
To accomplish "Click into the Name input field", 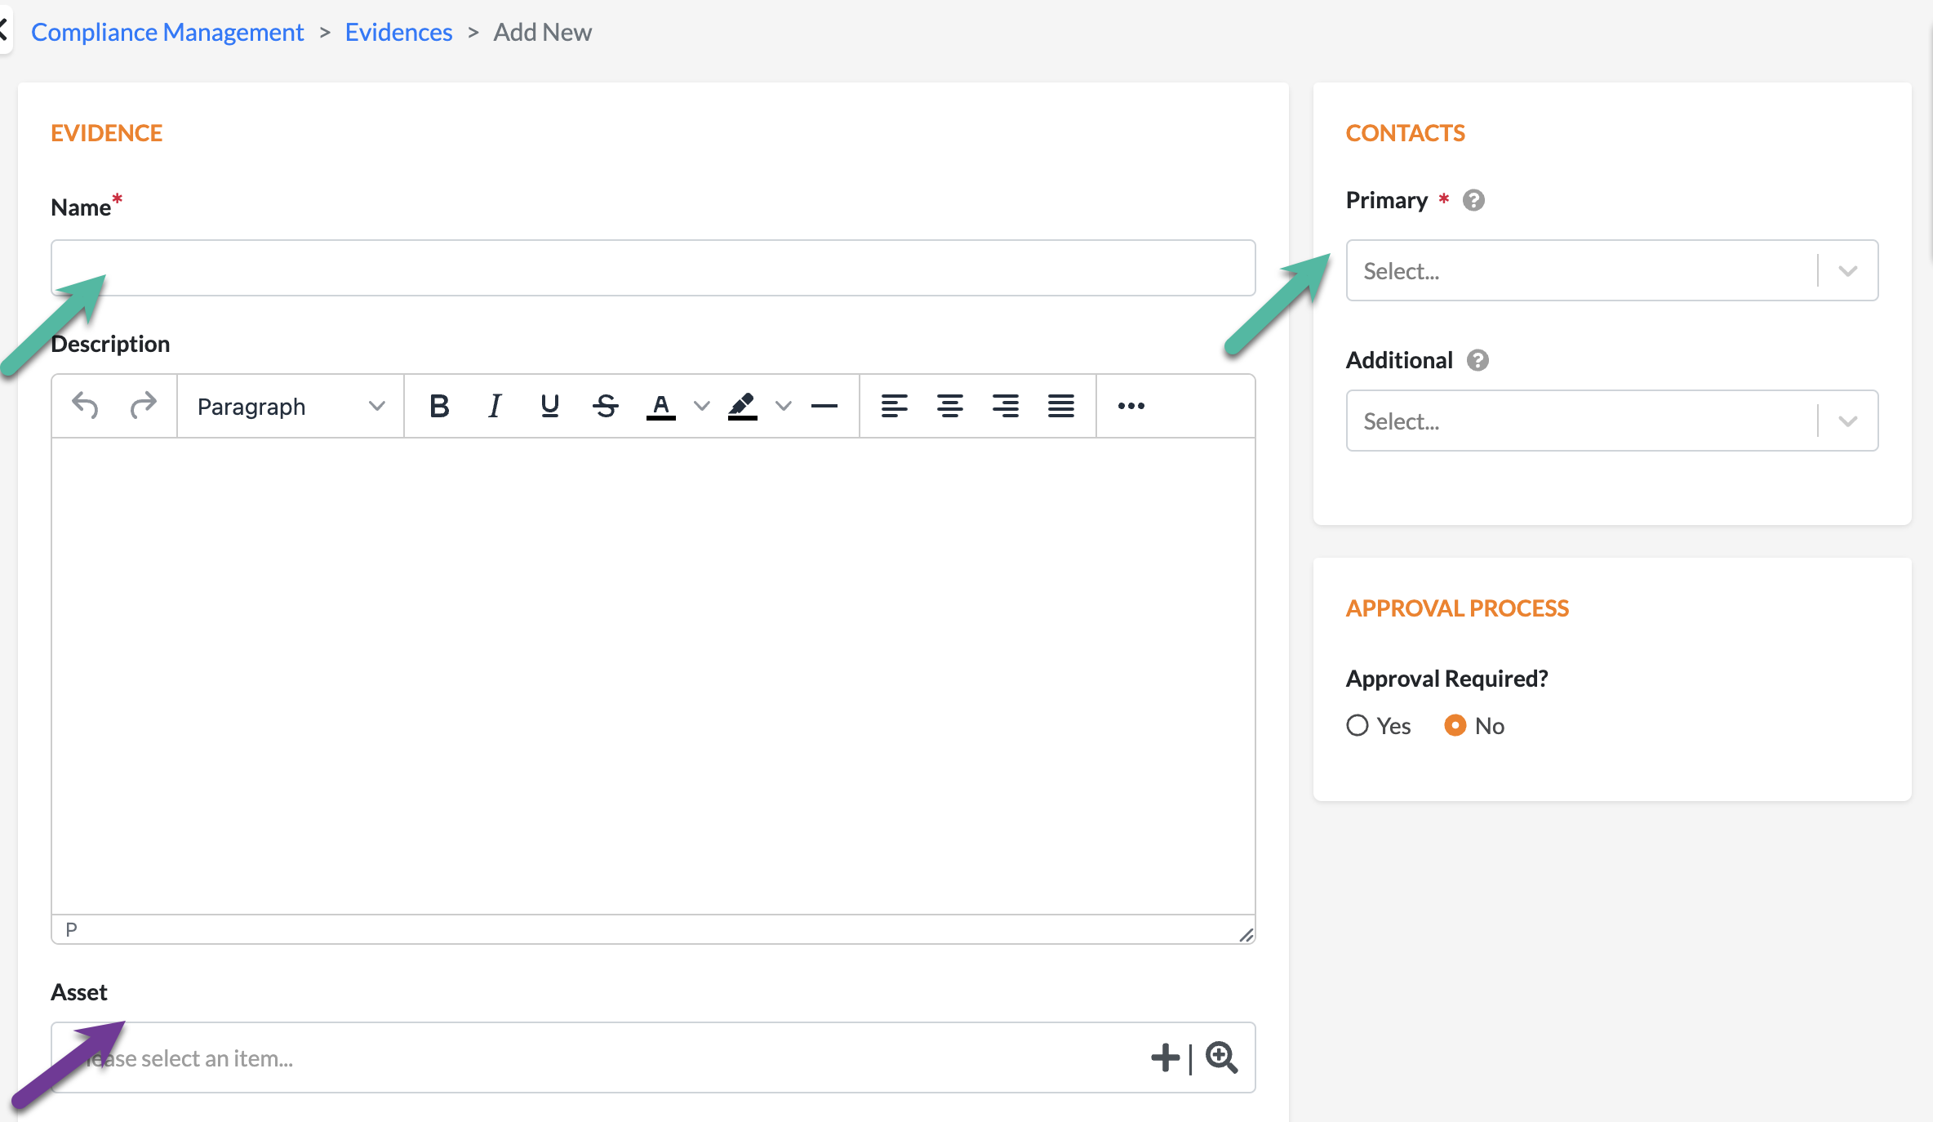I will point(653,268).
